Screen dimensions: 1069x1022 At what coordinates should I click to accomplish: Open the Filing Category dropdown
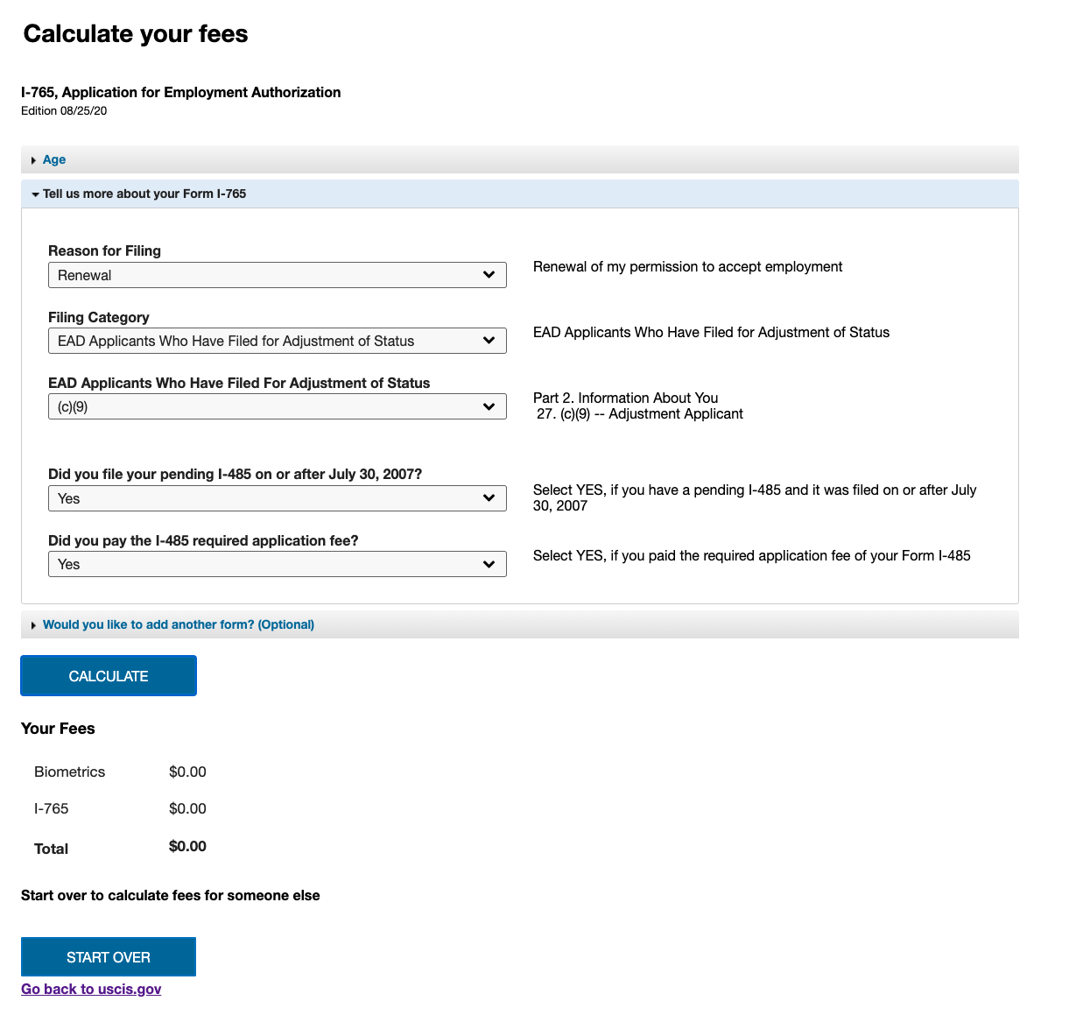(277, 341)
